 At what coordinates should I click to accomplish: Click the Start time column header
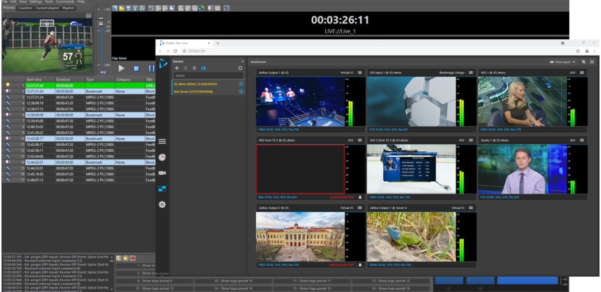40,80
